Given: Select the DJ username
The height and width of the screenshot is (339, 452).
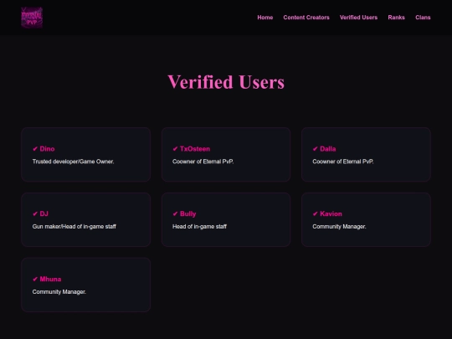Looking at the screenshot, I should click(x=44, y=214).
